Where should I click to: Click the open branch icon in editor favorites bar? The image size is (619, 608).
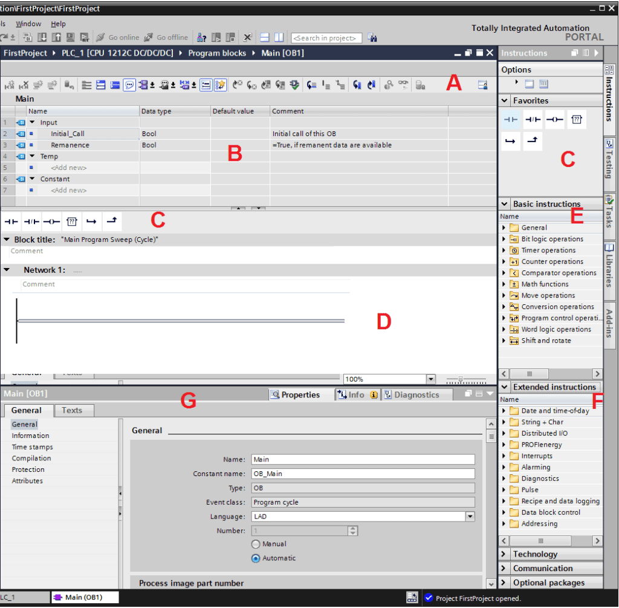click(91, 221)
